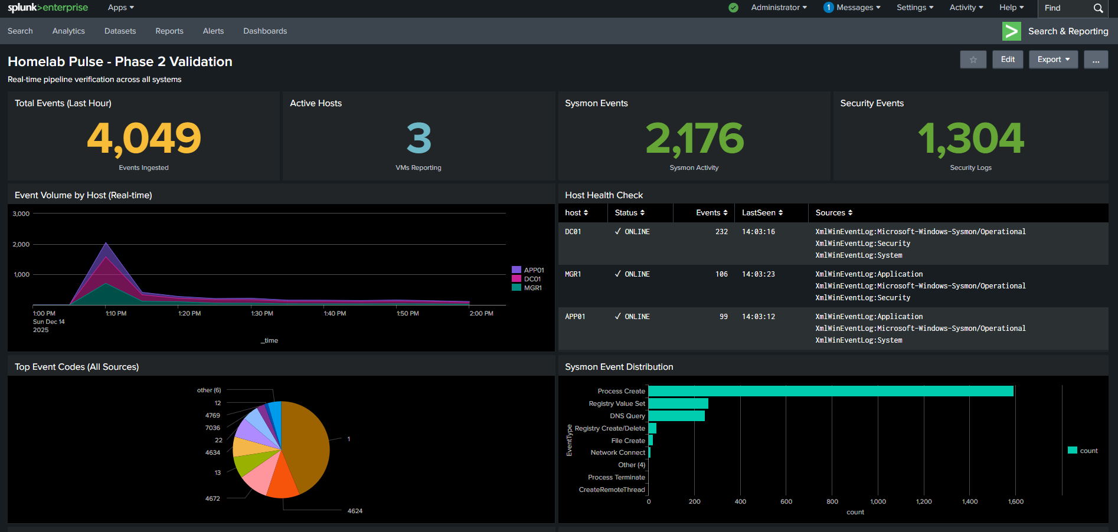Open the Alerts navigation item
1118x532 pixels.
[x=213, y=31]
